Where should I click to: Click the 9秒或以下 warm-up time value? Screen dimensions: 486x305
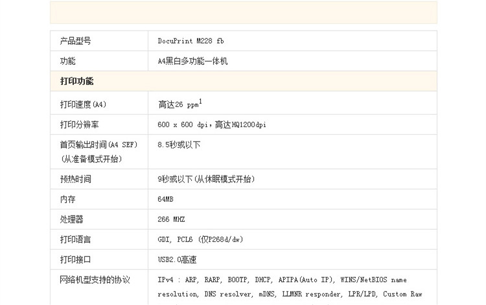pyautogui.click(x=206, y=179)
